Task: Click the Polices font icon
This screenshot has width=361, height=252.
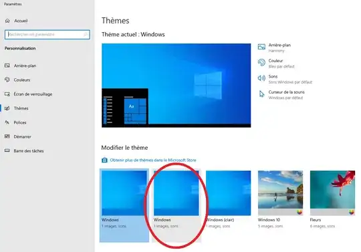Action: coord(7,122)
